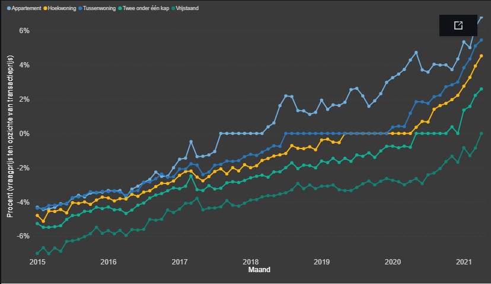Click the 2015 x-axis label

click(x=37, y=261)
